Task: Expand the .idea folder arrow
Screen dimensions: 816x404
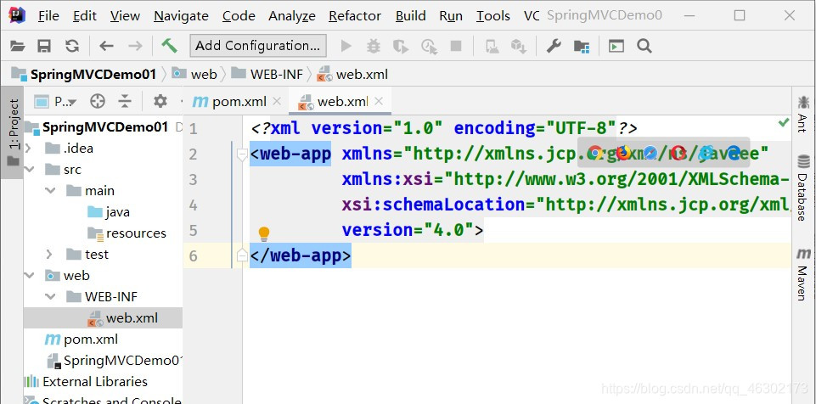Action: (28, 149)
